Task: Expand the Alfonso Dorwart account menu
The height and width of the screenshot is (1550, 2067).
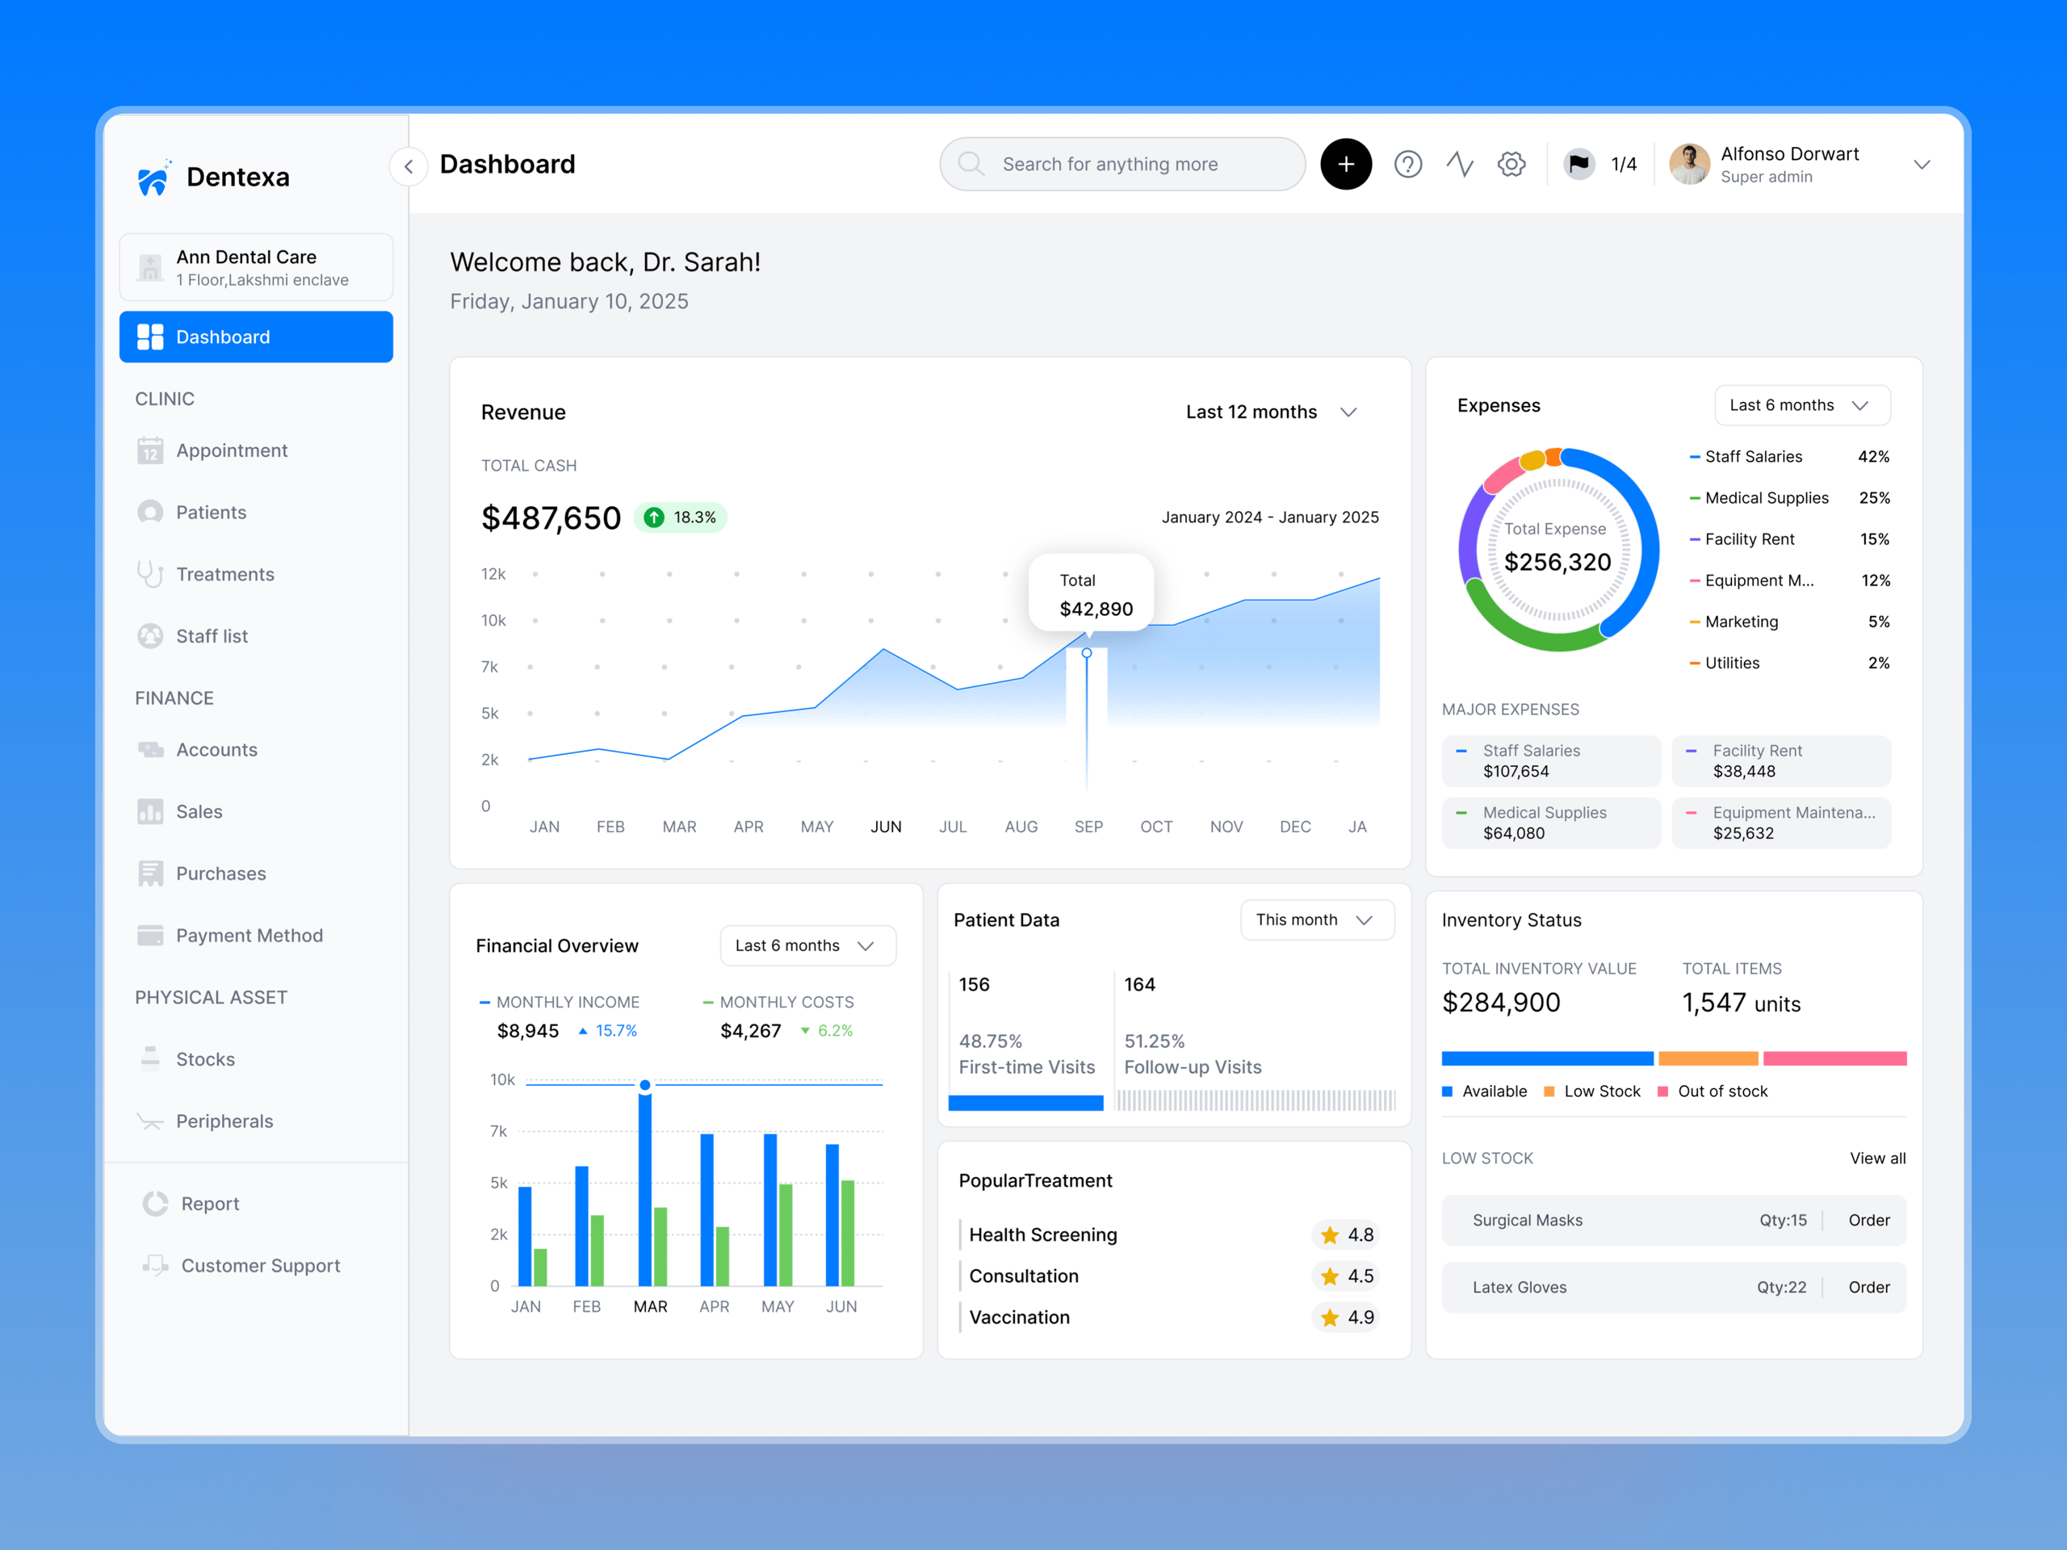Action: click(1922, 165)
